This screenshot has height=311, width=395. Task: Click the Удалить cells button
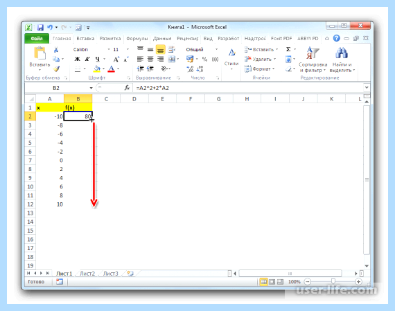tap(261, 59)
